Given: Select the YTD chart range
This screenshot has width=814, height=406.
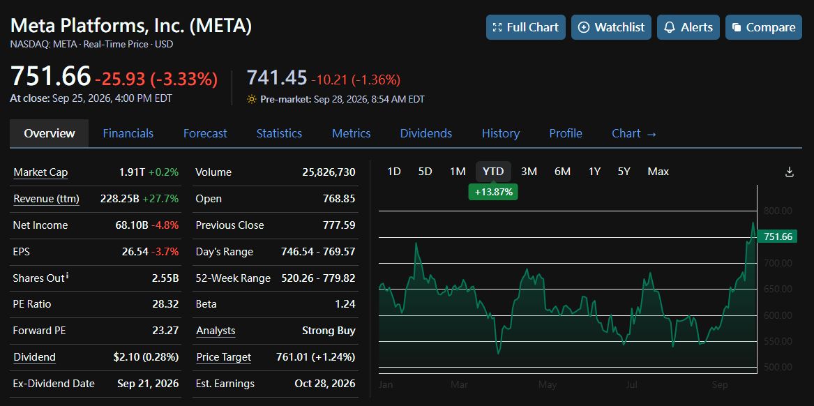Looking at the screenshot, I should (493, 172).
